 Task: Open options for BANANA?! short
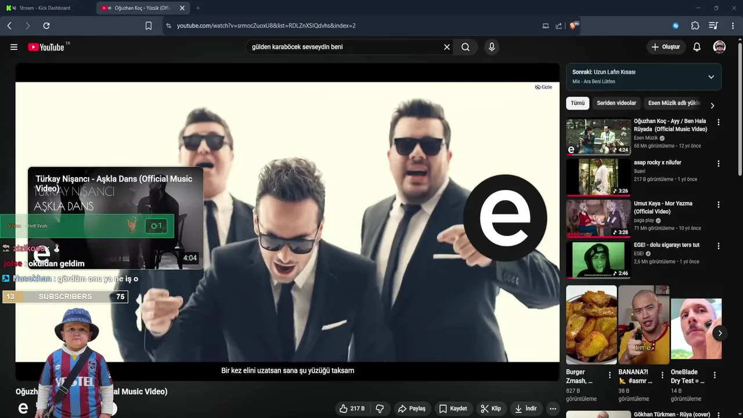pyautogui.click(x=662, y=375)
